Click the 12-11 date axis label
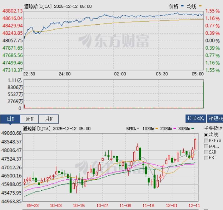This screenshot has width=223, height=210. (x=194, y=205)
